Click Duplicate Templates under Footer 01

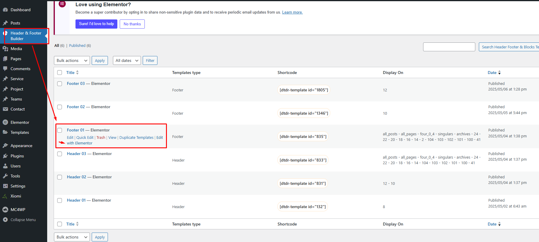click(x=137, y=138)
